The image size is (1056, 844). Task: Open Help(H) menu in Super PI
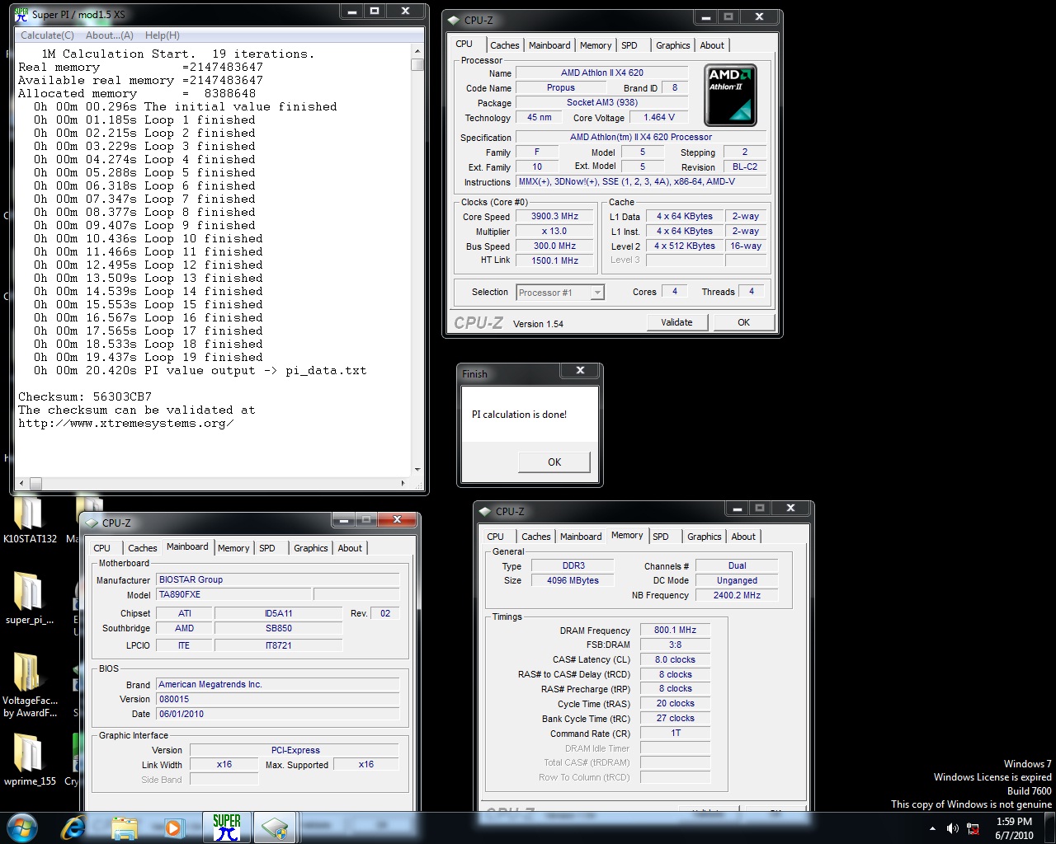[162, 35]
